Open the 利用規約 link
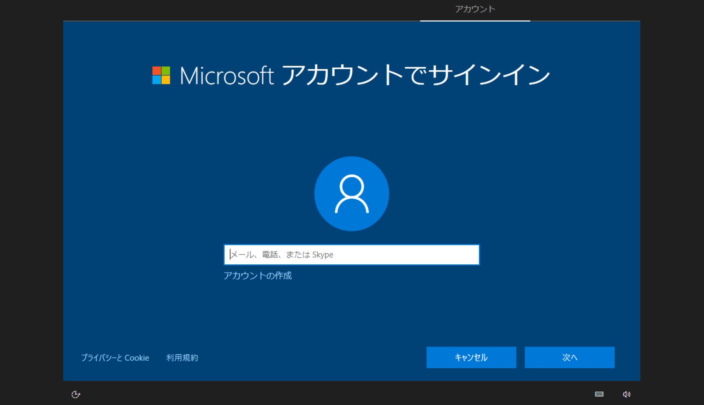 [182, 357]
